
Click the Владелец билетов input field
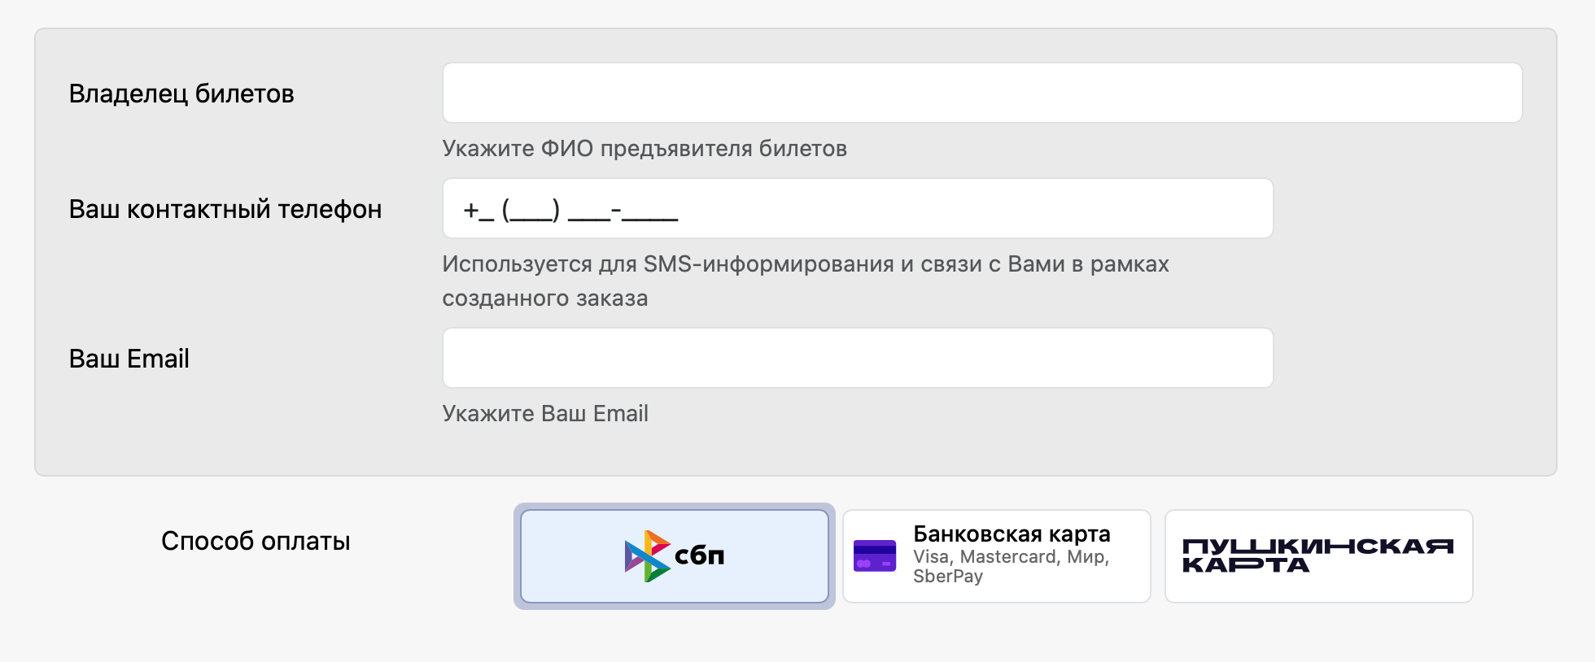pos(981,93)
